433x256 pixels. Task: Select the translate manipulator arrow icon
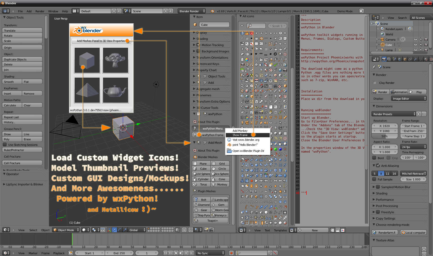click(x=114, y=230)
